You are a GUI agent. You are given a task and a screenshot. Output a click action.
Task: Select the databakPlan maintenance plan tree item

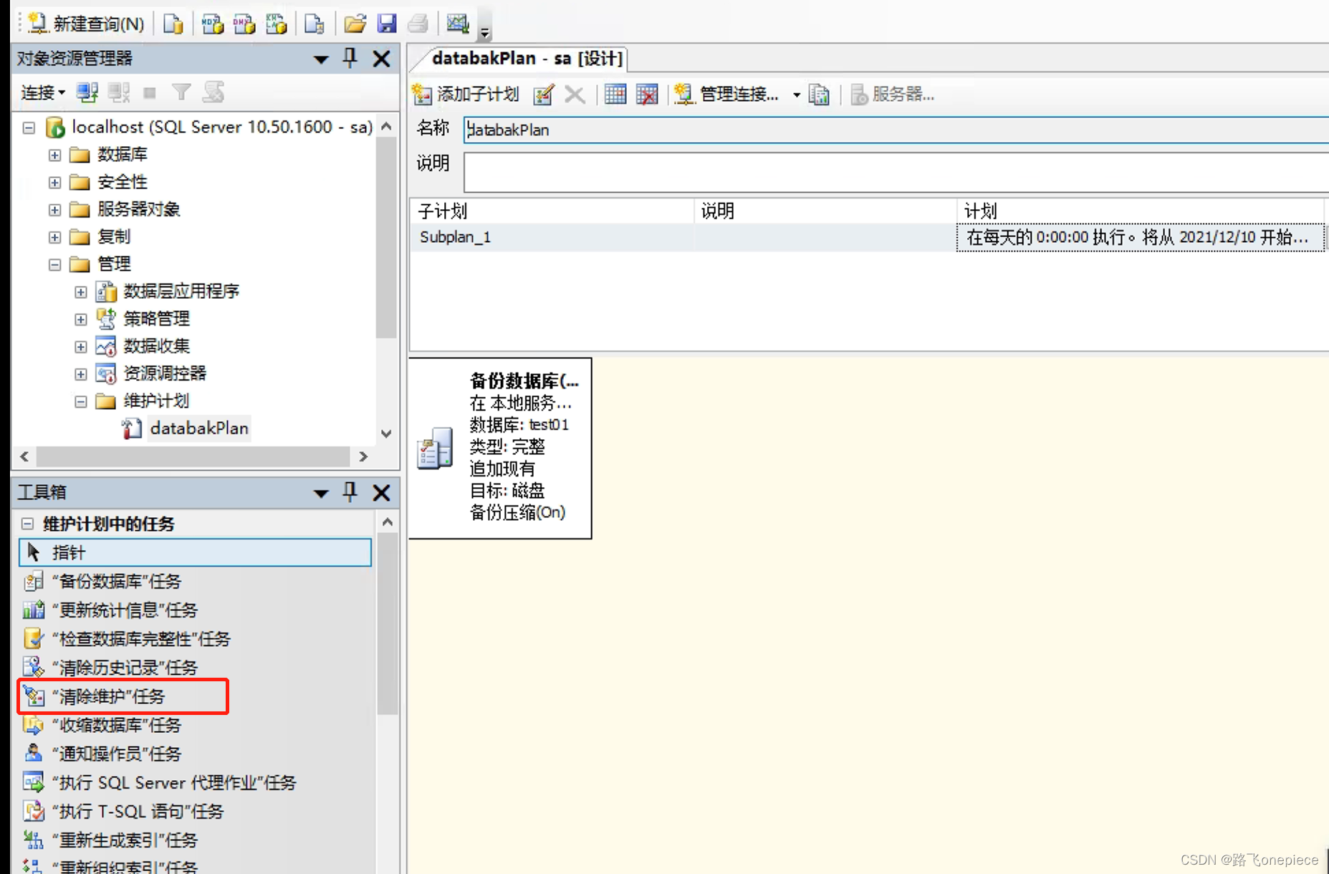pyautogui.click(x=199, y=428)
